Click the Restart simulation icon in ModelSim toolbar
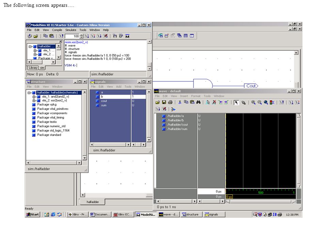The image size is (327, 245). point(61,36)
